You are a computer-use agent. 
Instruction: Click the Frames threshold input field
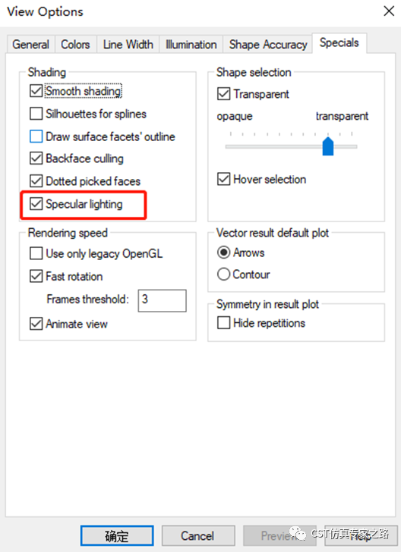[x=163, y=300]
